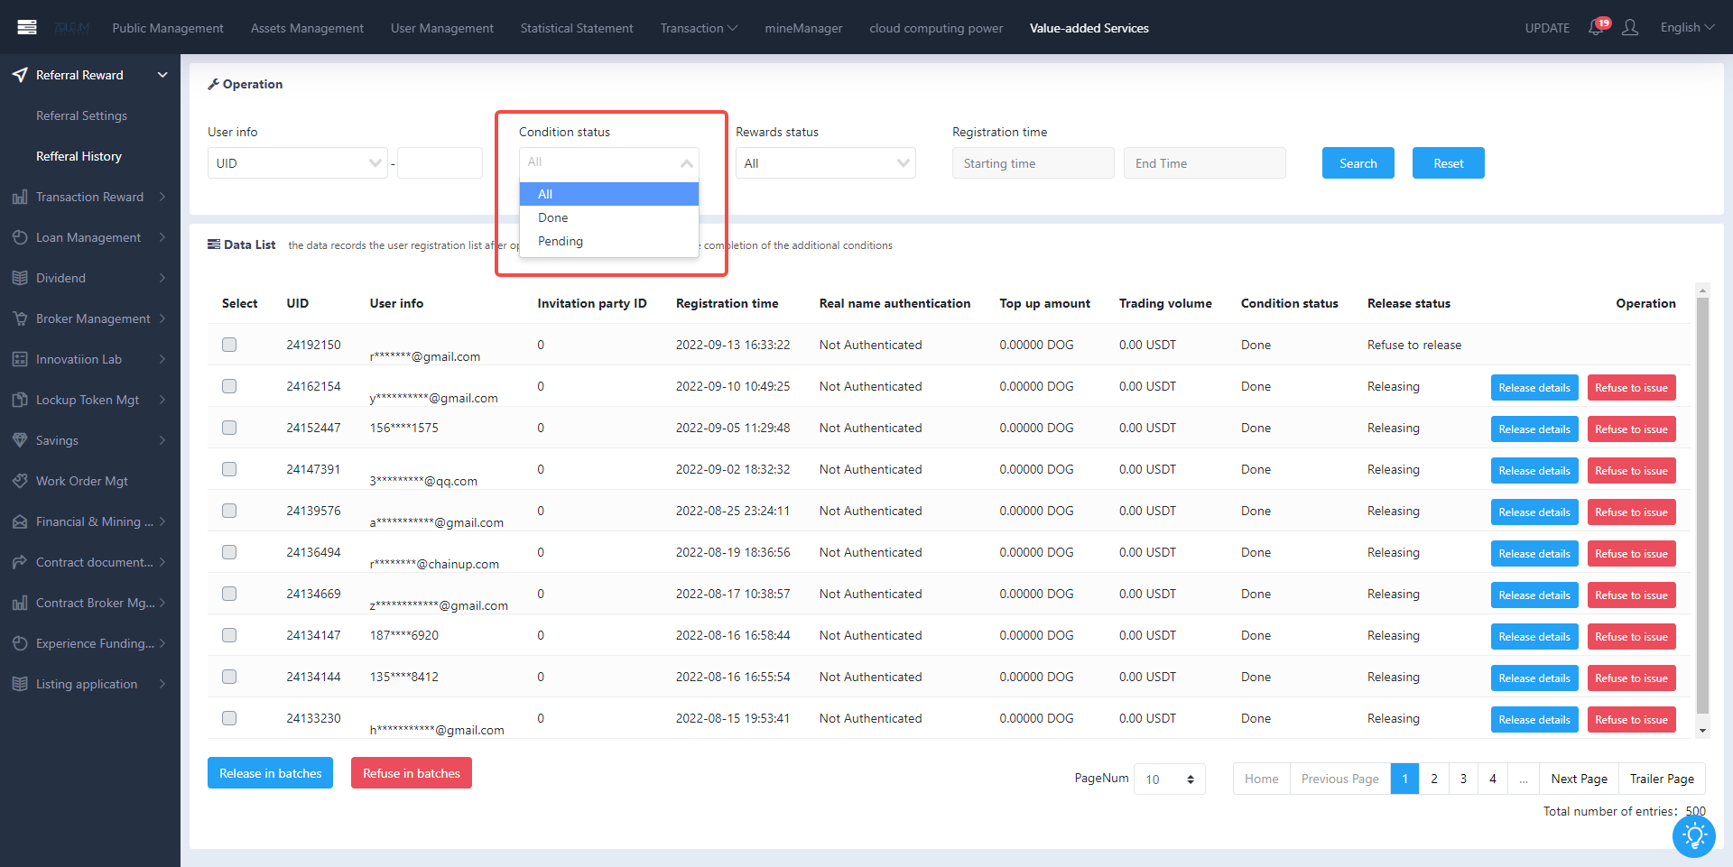Click the Savings diamond icon
1733x867 pixels.
click(20, 440)
